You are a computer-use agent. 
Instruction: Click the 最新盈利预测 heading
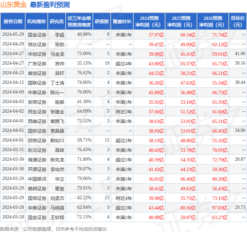tap(50, 5)
